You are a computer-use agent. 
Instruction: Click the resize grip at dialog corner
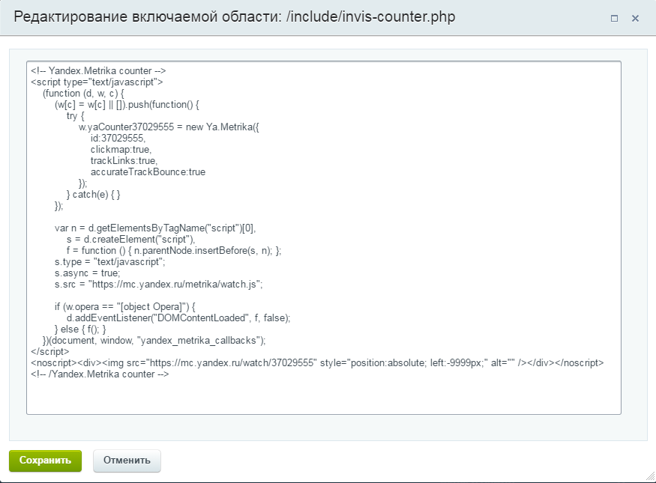(x=651, y=477)
